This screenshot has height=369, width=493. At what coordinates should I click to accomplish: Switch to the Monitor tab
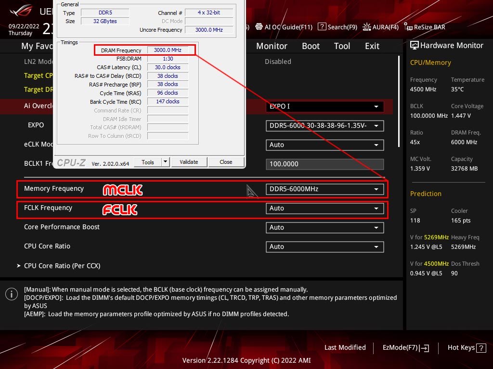click(x=272, y=46)
